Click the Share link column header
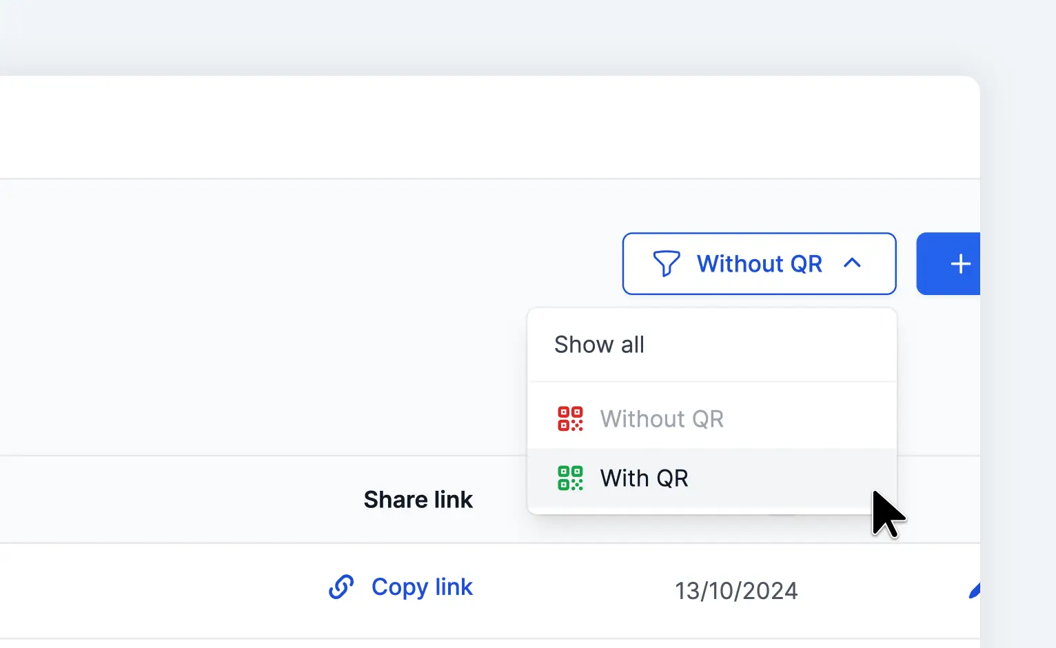The image size is (1056, 648). coord(418,500)
